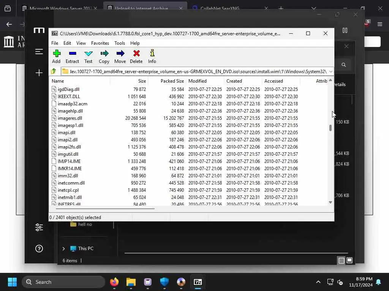The width and height of the screenshot is (389, 291).
Task: Click the search magnifier in background window
Action: tap(343, 64)
